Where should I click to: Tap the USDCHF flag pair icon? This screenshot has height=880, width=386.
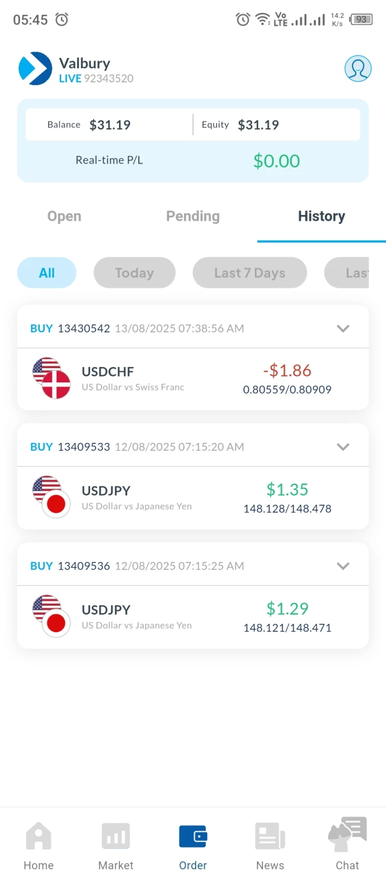pyautogui.click(x=51, y=378)
